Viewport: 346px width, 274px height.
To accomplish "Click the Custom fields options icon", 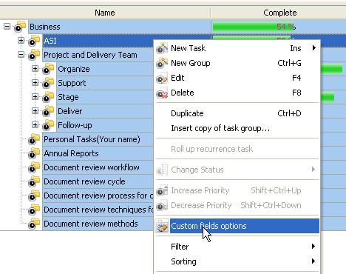I will coord(162,226).
